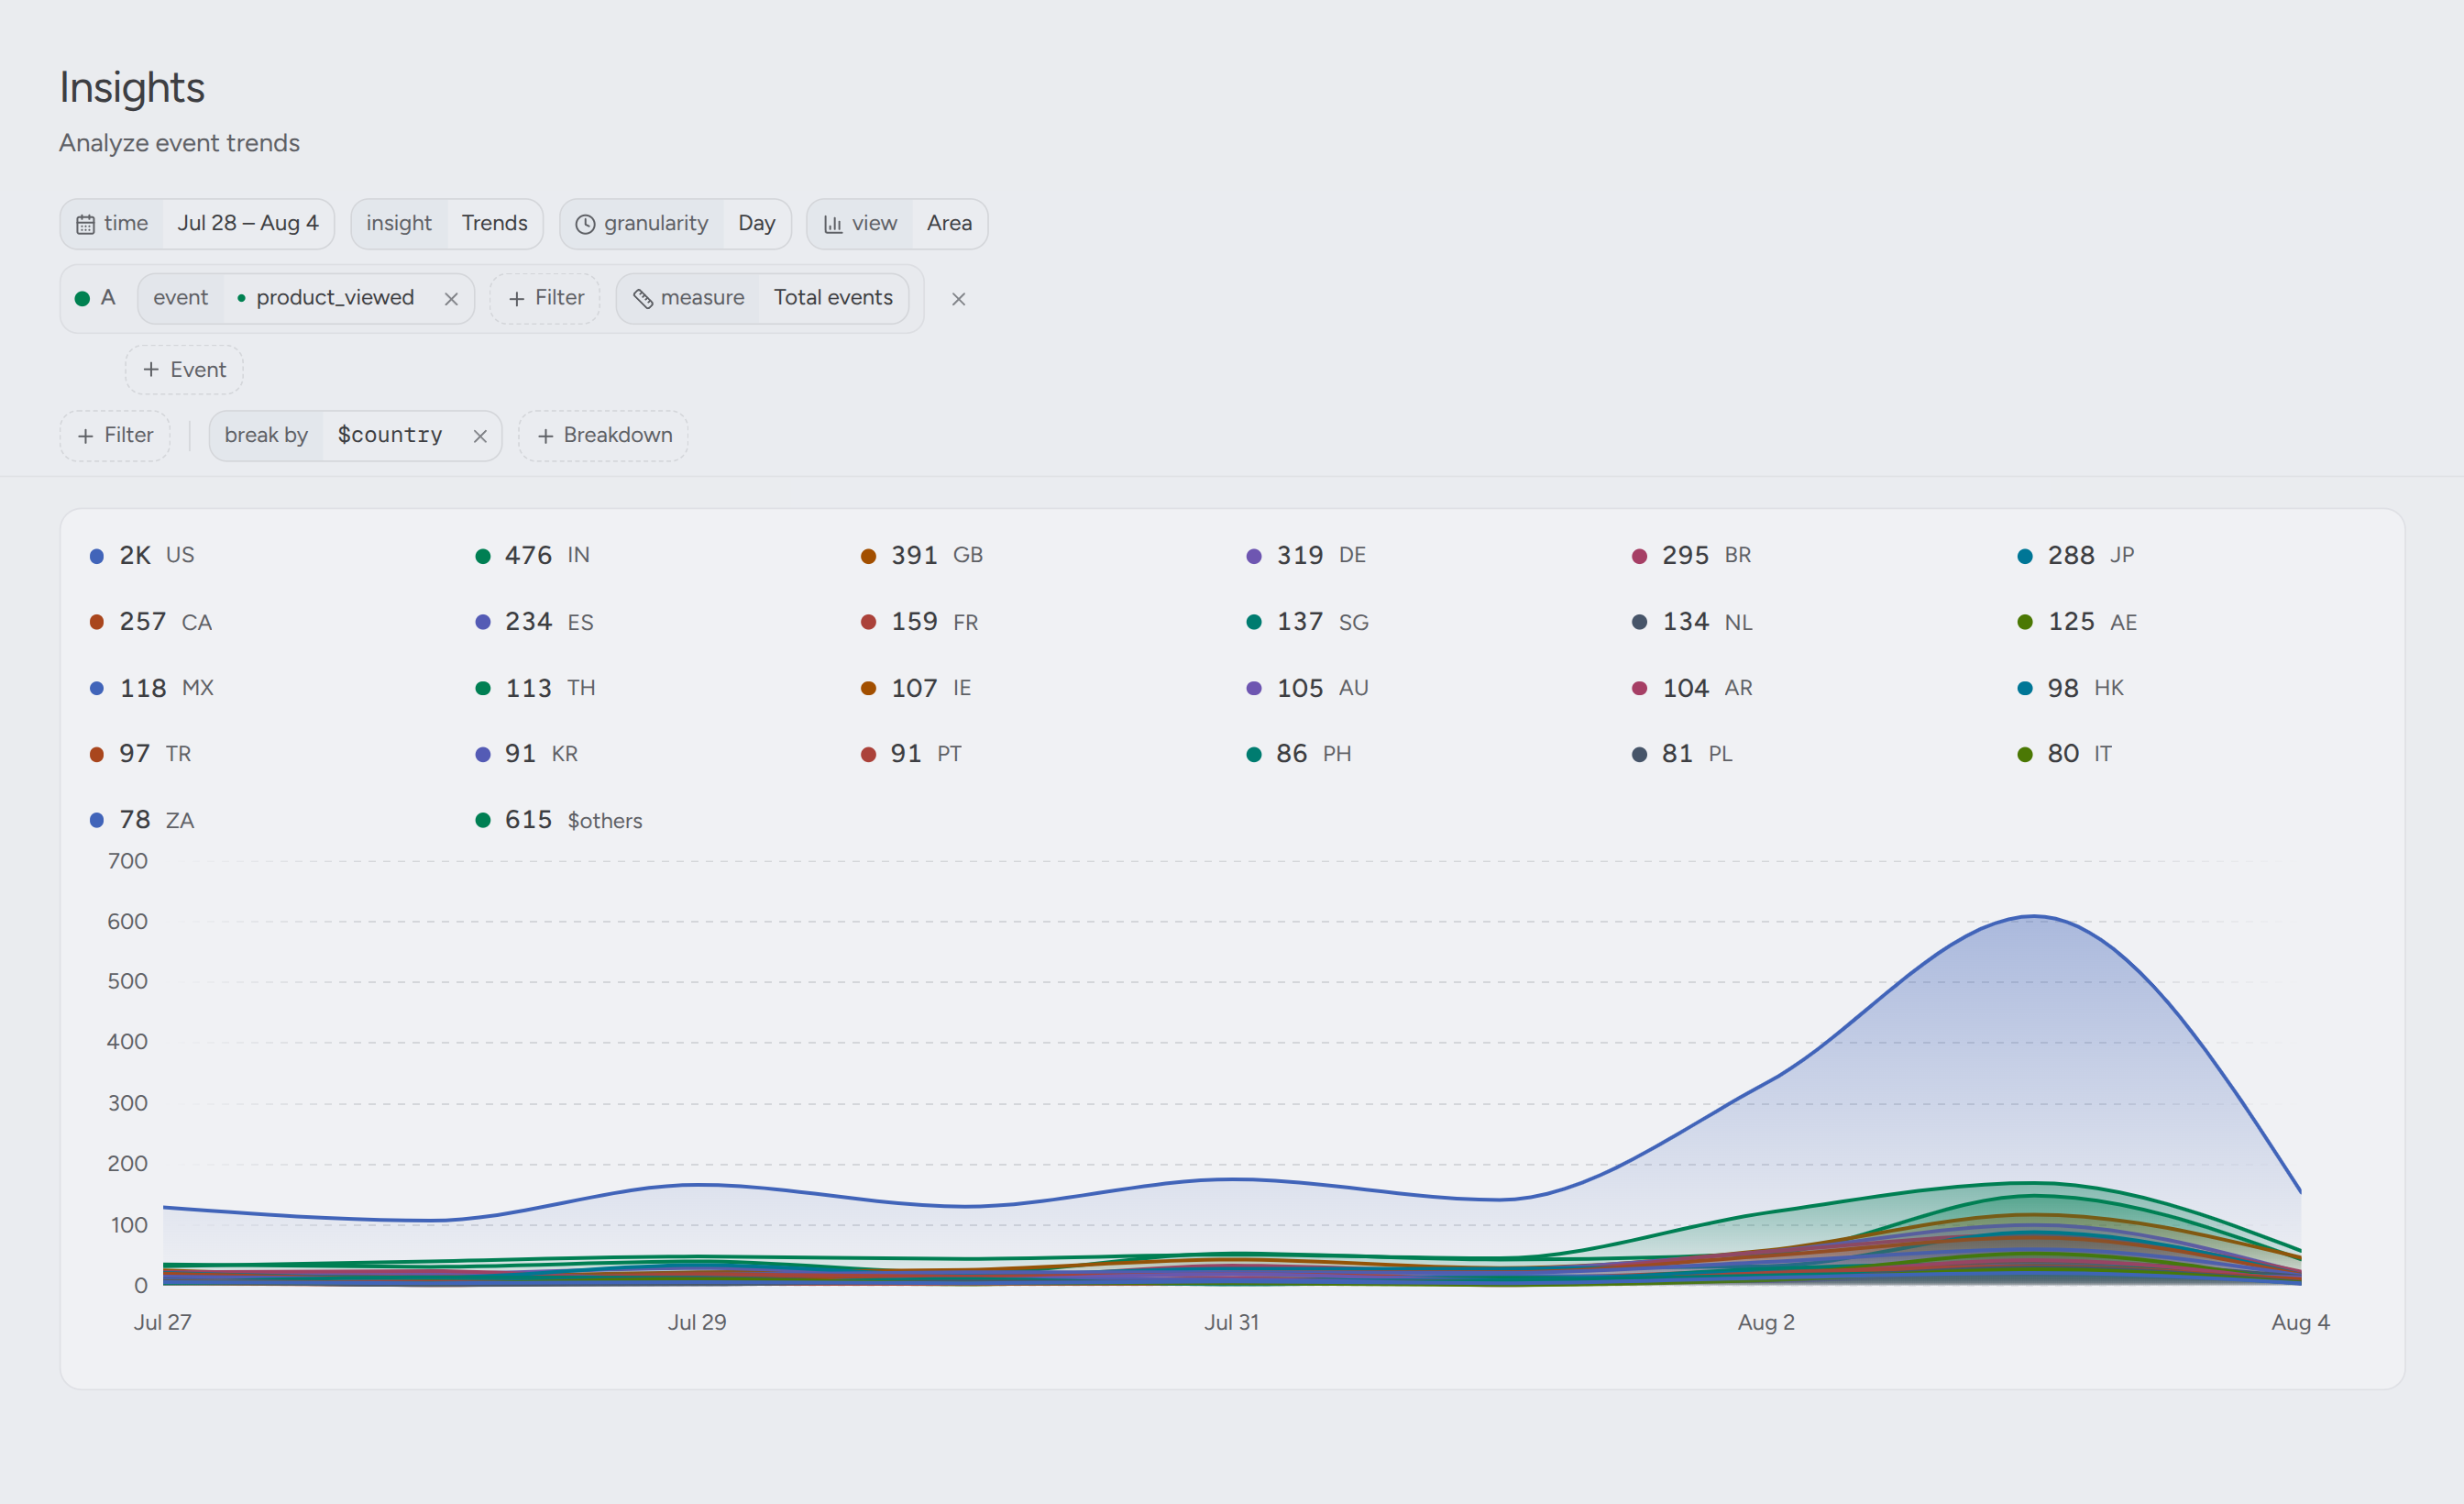Image resolution: width=2464 pixels, height=1504 pixels.
Task: Click the series A label dot
Action: click(83, 298)
